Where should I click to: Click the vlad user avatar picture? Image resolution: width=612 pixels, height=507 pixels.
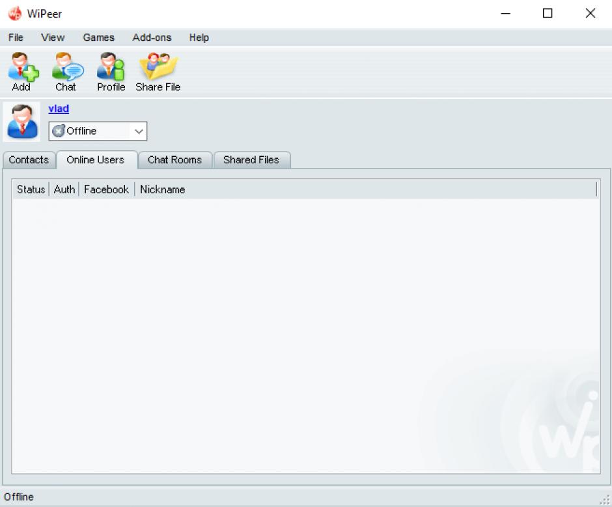coord(22,122)
